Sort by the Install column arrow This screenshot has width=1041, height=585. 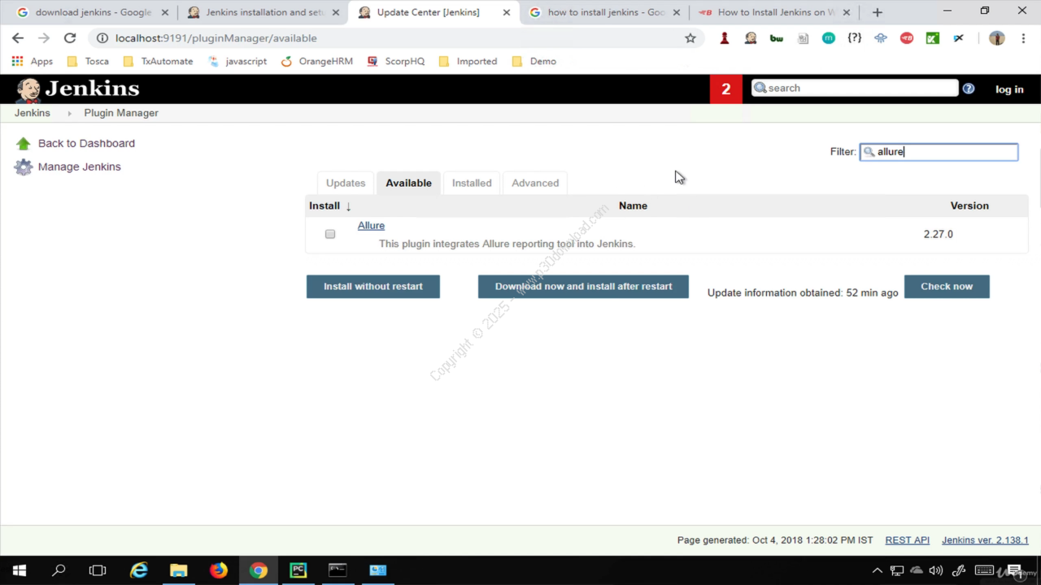(x=349, y=206)
